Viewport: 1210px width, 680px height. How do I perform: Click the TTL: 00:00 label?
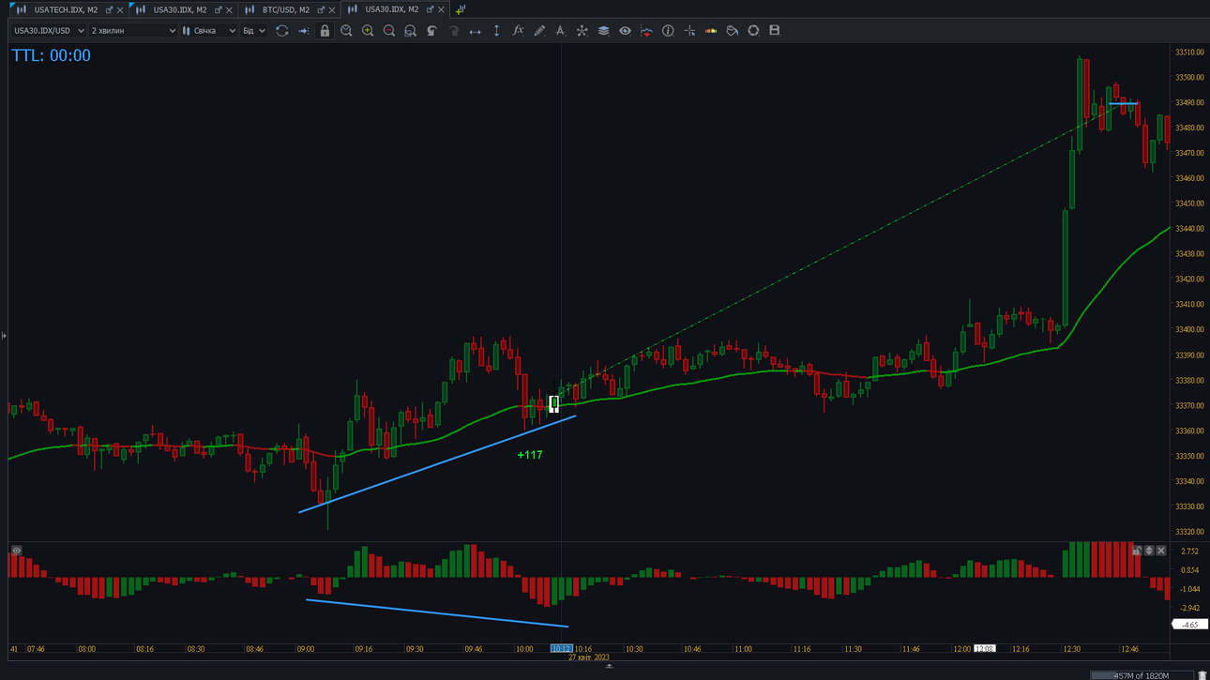pyautogui.click(x=52, y=55)
